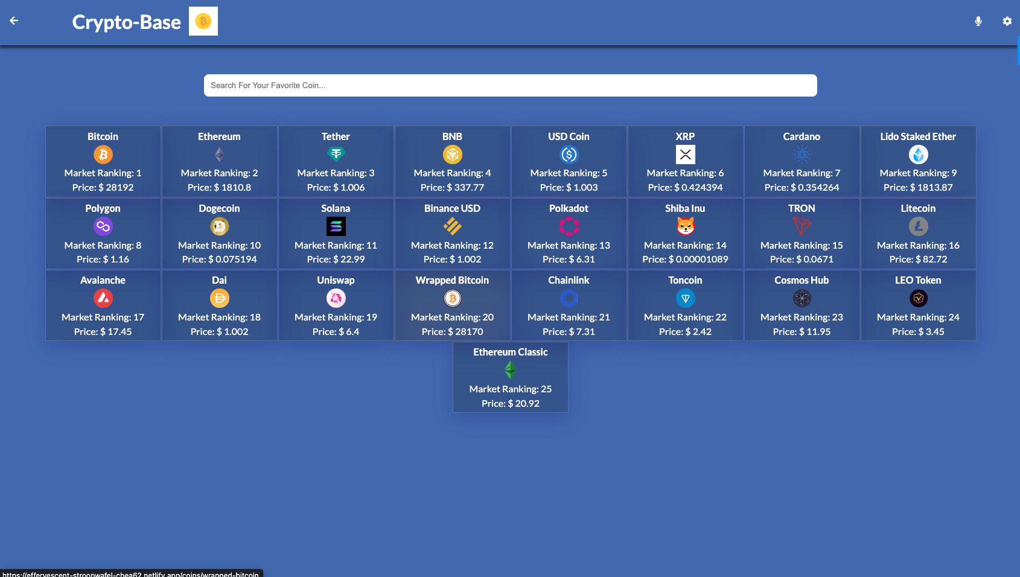Image resolution: width=1020 pixels, height=577 pixels.
Task: Click the pink Uniswap unicorn icon
Action: 336,298
